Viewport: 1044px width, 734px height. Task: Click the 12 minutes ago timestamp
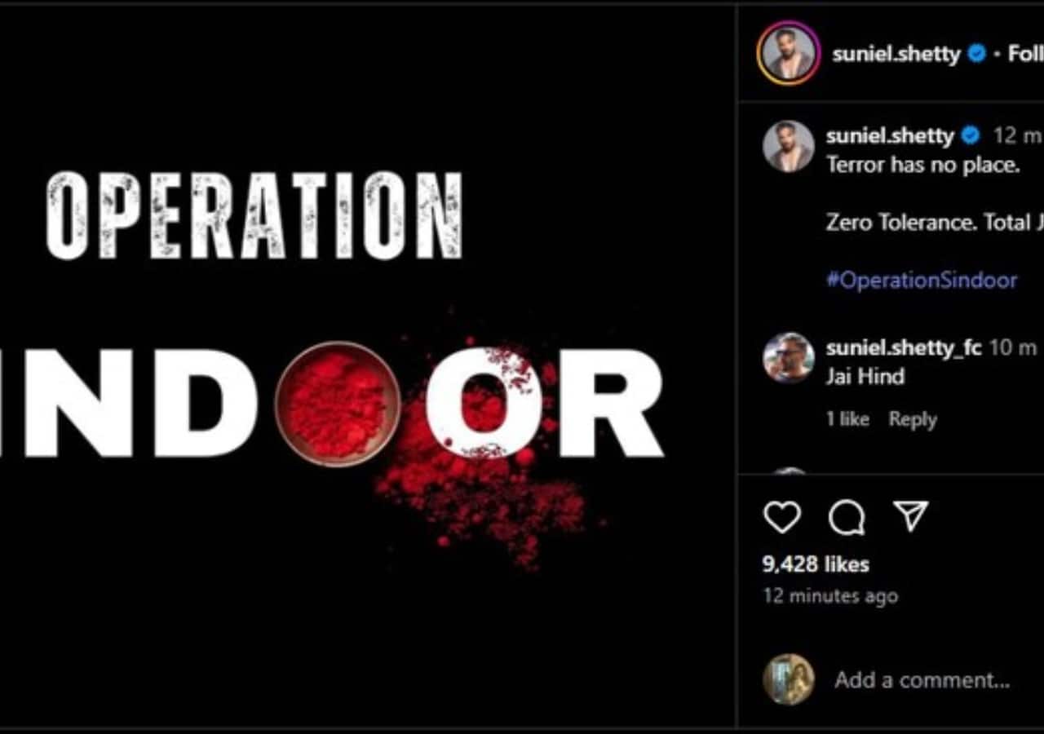point(830,596)
